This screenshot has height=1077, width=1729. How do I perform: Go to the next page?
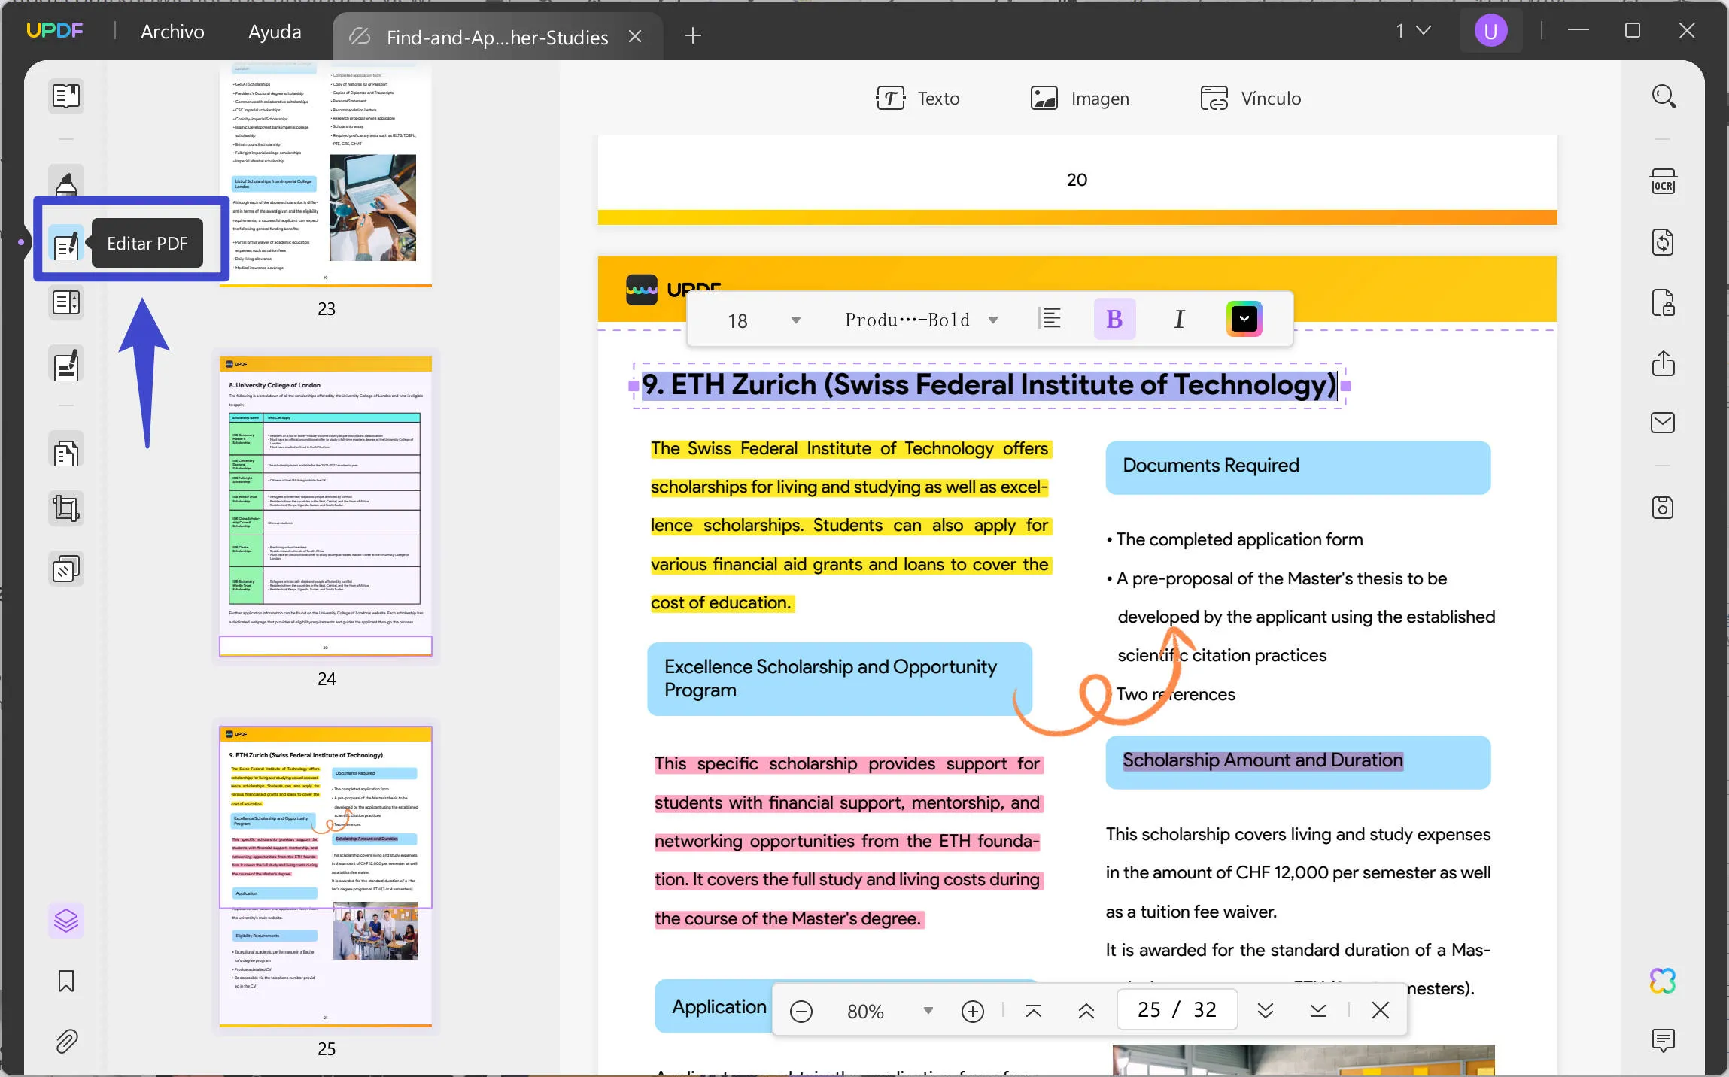point(1266,1010)
